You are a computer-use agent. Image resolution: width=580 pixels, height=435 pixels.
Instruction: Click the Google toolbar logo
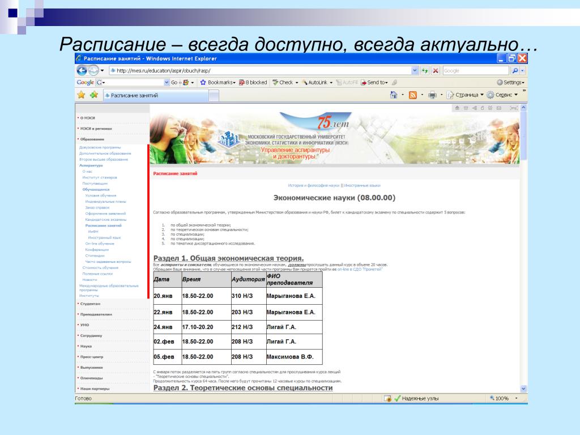[x=85, y=83]
